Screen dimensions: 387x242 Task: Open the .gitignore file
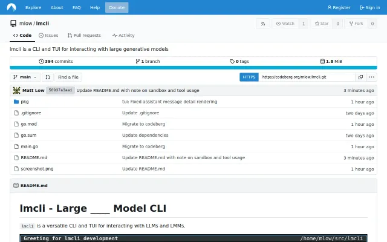[x=31, y=113]
